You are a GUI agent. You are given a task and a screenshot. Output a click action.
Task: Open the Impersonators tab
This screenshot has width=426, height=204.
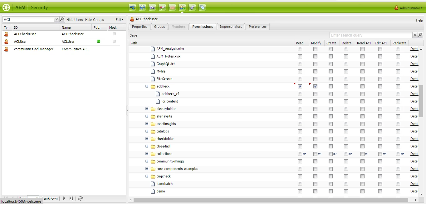(x=231, y=27)
